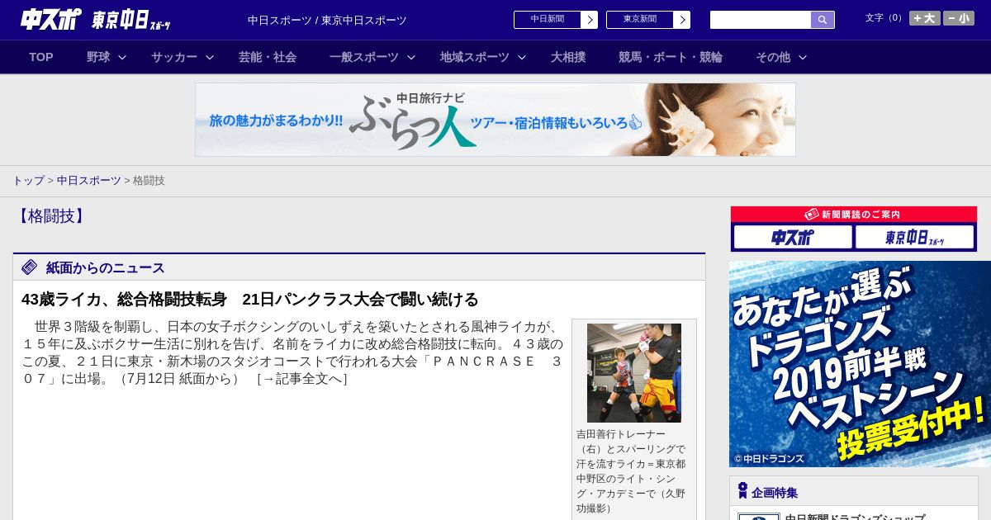Click the Chunichi Sports 中スポ logo
The height and width of the screenshot is (520, 991).
tap(51, 19)
